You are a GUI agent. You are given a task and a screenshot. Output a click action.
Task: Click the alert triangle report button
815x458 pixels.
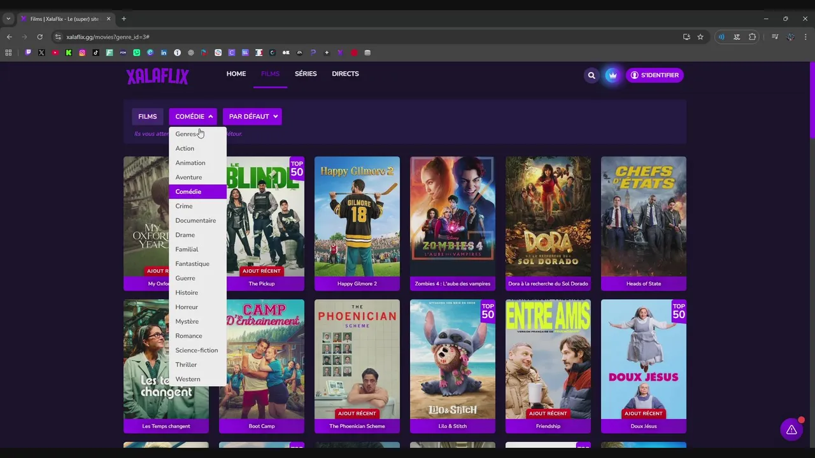(791, 430)
